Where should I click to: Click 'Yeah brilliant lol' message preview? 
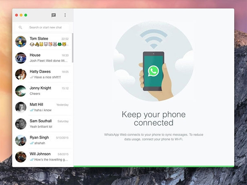[x=41, y=127]
